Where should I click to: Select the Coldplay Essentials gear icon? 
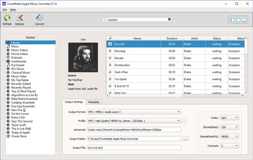tap(8, 102)
